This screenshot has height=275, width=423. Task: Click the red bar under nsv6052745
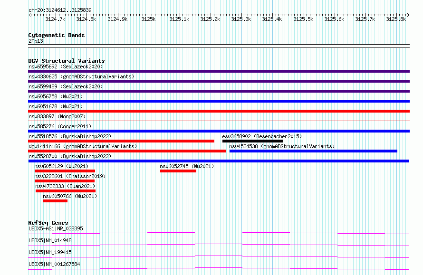coord(178,171)
